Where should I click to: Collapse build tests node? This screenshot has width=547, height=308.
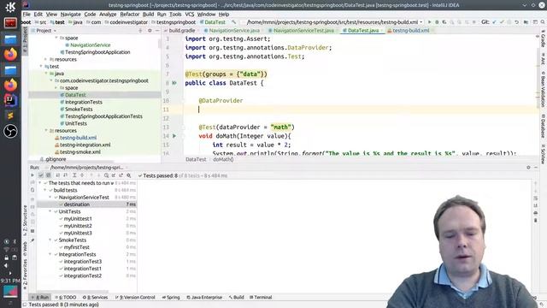45,190
